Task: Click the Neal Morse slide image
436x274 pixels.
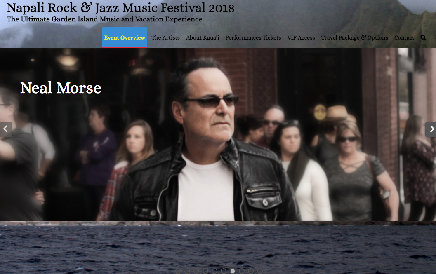Action: [x=218, y=135]
